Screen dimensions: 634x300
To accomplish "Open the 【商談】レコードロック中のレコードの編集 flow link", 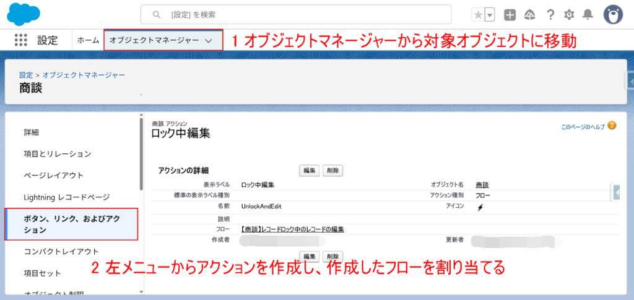I will point(292,229).
